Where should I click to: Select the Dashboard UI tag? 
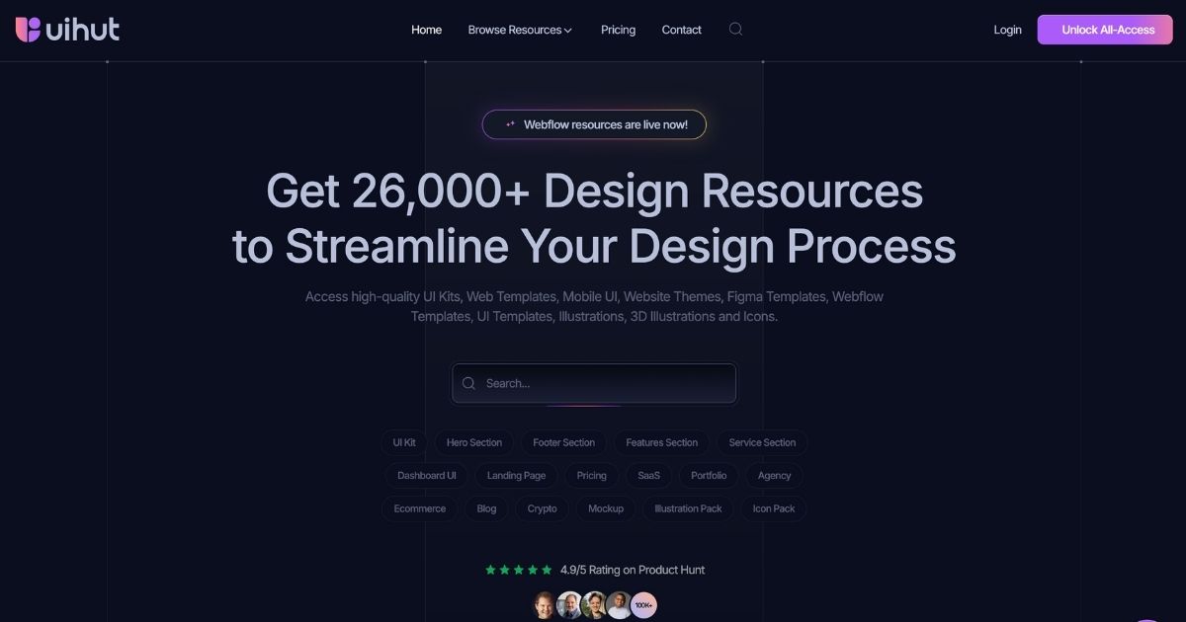click(x=427, y=475)
